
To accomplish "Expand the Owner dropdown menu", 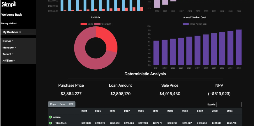I will [8, 41].
